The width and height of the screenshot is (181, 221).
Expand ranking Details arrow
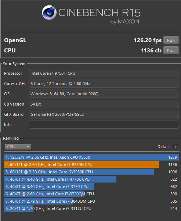click(176, 147)
